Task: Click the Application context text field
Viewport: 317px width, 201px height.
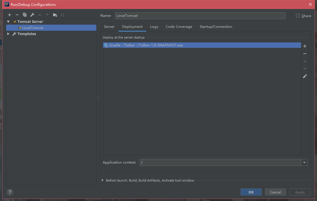Action: tap(220, 162)
